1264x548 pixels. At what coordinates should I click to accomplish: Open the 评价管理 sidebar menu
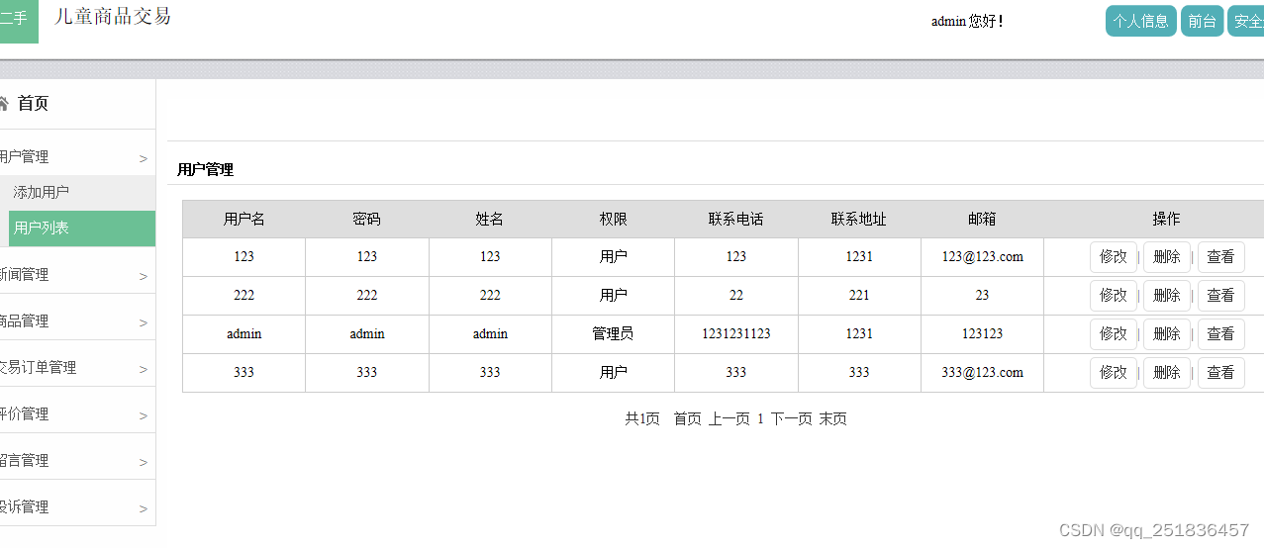(77, 414)
